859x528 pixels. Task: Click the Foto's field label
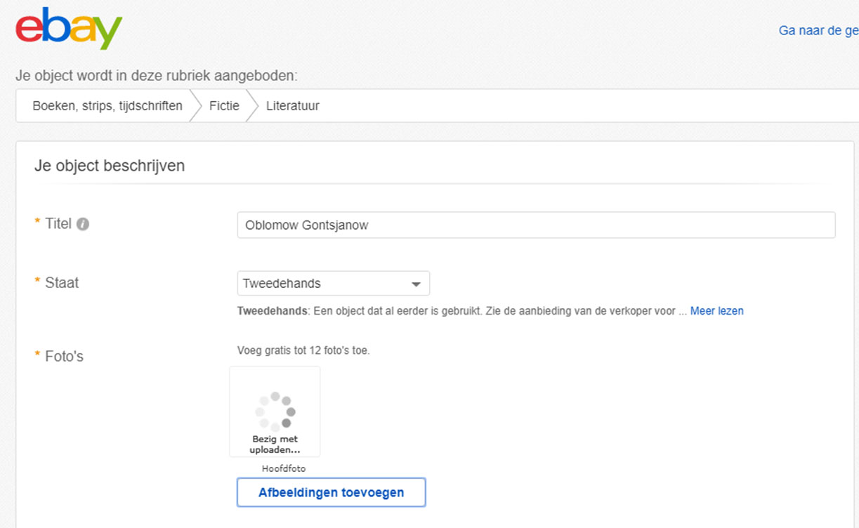coord(64,357)
